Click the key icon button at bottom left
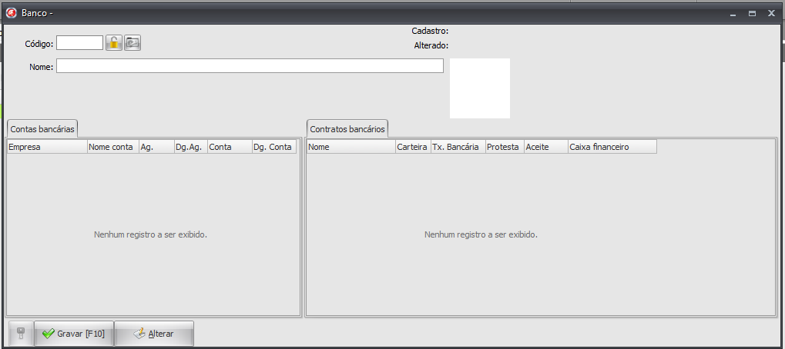The height and width of the screenshot is (349, 785). 21,334
